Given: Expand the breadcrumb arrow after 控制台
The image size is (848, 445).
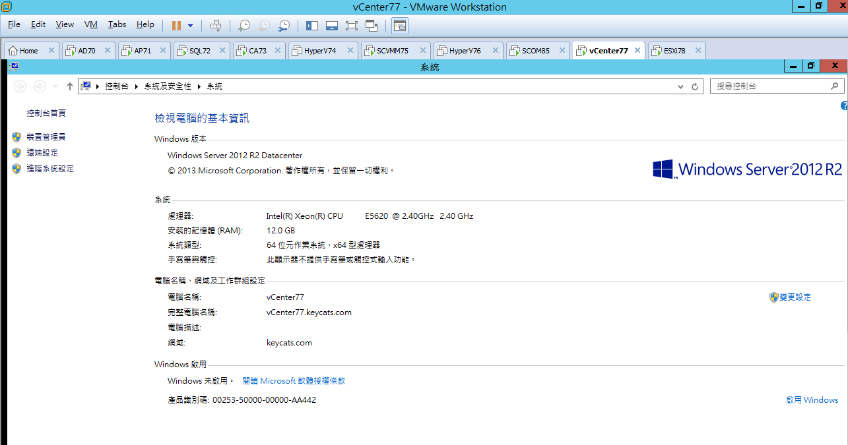Looking at the screenshot, I should tap(136, 86).
